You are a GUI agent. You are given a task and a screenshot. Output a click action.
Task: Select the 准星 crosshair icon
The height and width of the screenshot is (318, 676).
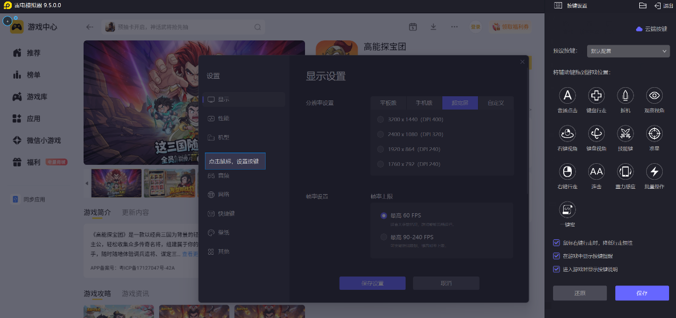click(654, 133)
